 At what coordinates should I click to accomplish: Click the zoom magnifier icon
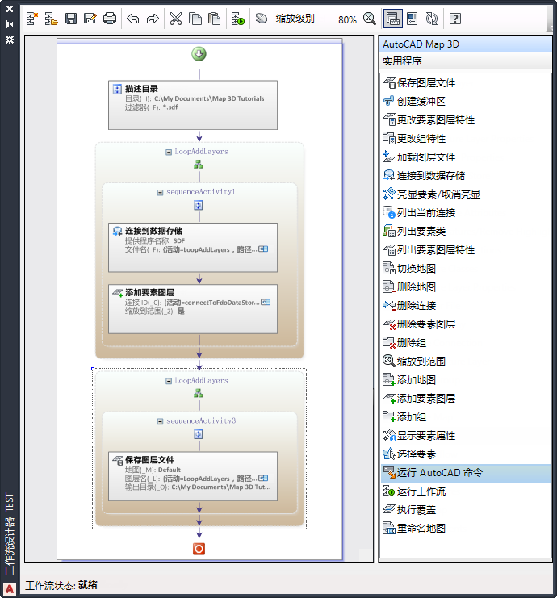click(x=369, y=19)
